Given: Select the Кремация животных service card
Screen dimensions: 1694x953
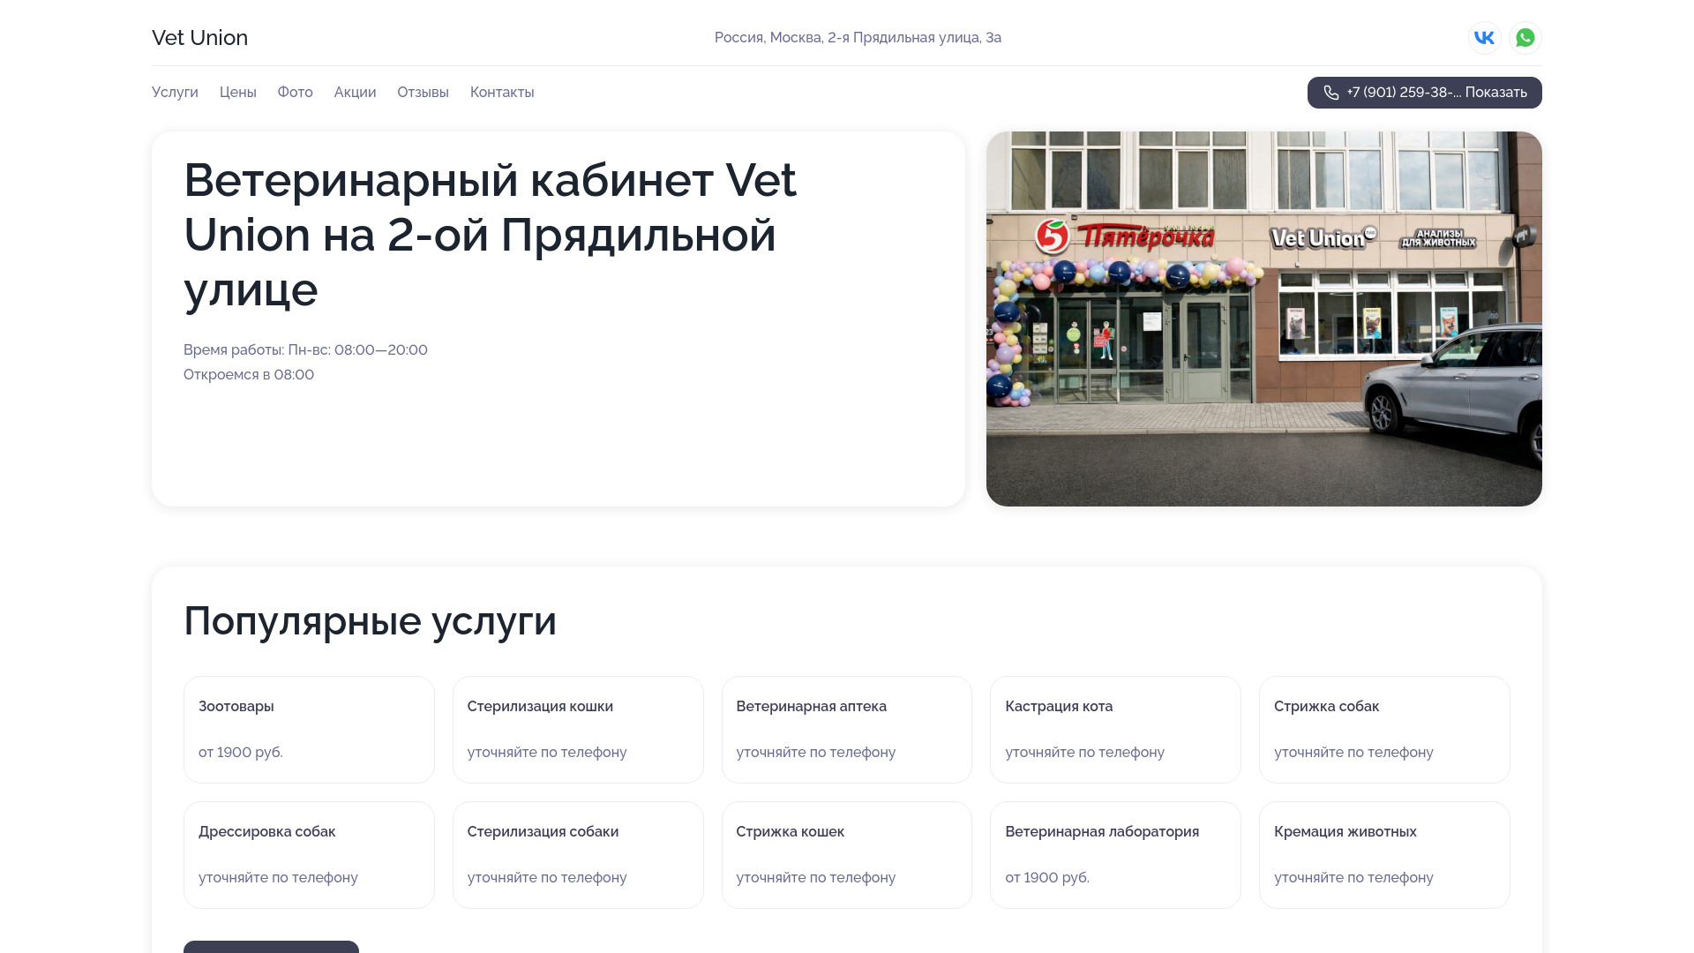Looking at the screenshot, I should click(1384, 855).
